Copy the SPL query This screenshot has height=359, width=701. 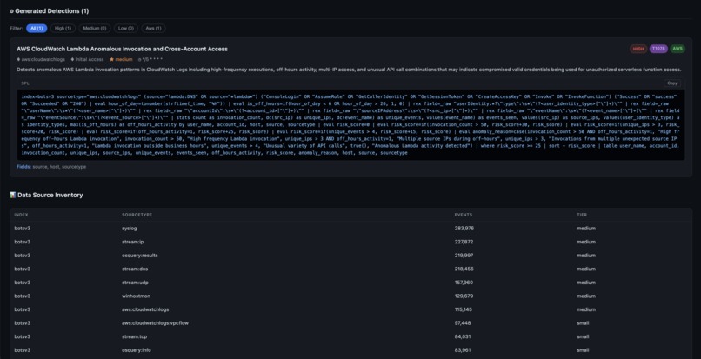pos(672,83)
